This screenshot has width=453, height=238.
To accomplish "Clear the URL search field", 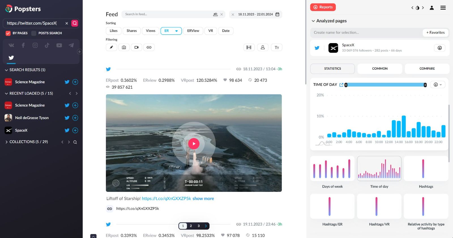I will [x=67, y=23].
